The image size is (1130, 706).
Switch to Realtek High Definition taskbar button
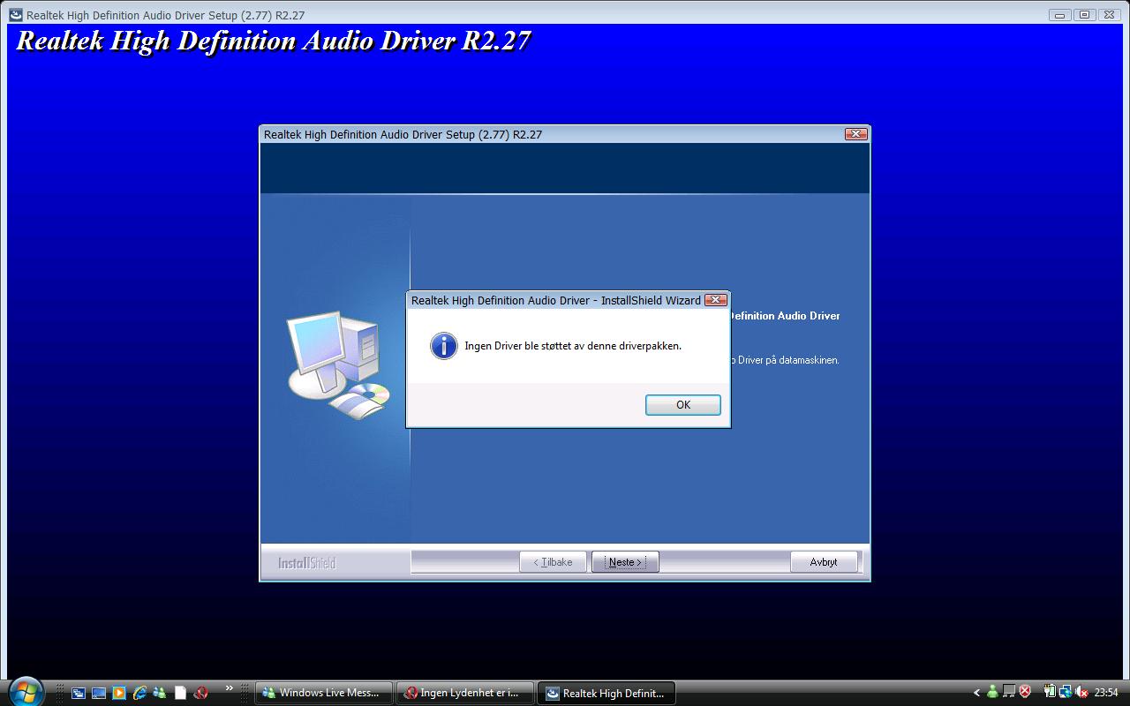tap(606, 693)
